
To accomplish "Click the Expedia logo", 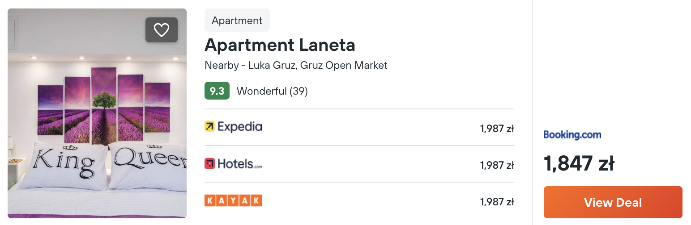I will click(x=233, y=127).
